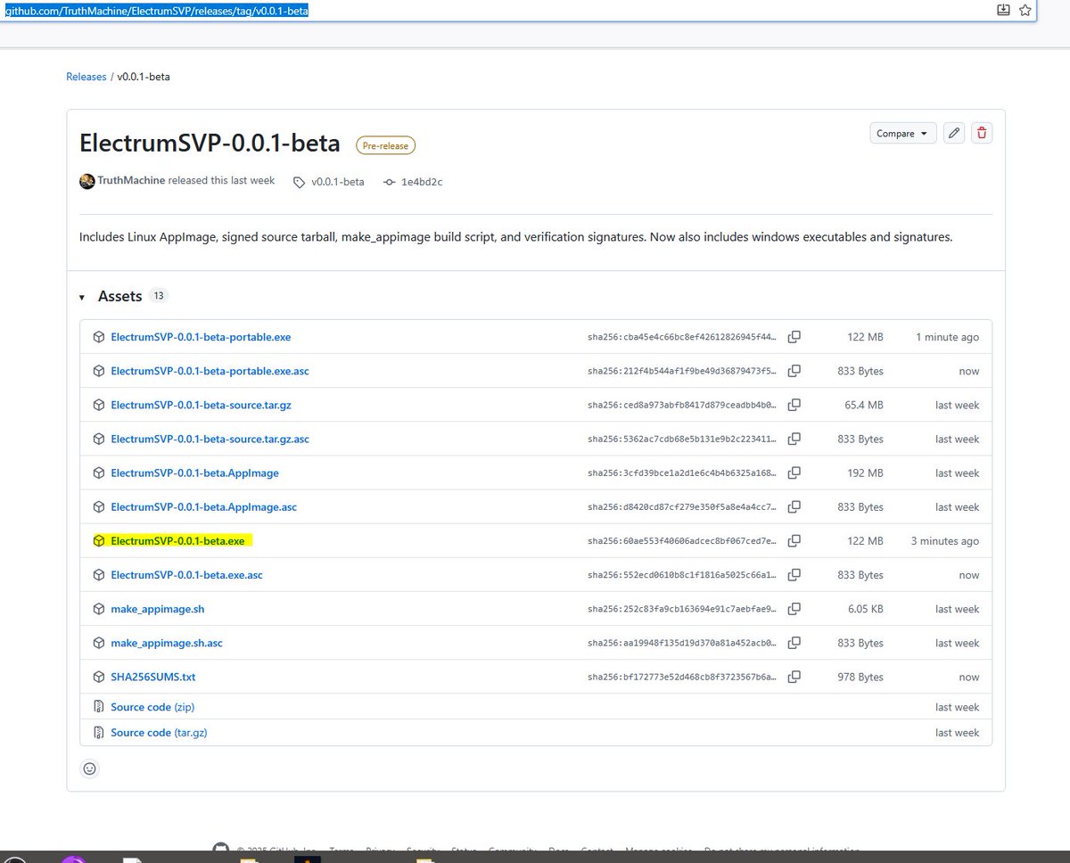The width and height of the screenshot is (1070, 863).
Task: Download ElectrumSVP-0.0.1-beta.exe.asc
Action: coord(186,575)
